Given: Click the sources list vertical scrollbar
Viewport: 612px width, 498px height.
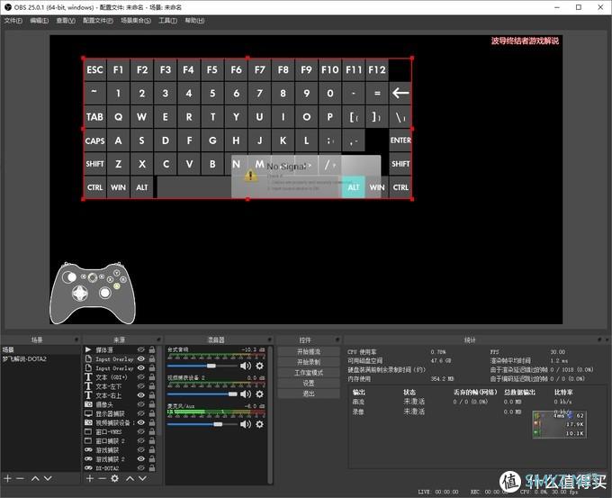Looking at the screenshot, I should [x=159, y=391].
